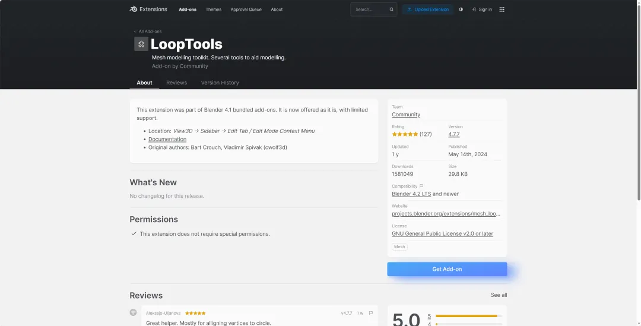
Task: Click the LoopTools puzzle-piece add-on icon
Action: (x=141, y=44)
